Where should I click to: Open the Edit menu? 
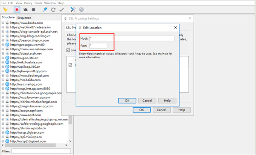point(11,3)
